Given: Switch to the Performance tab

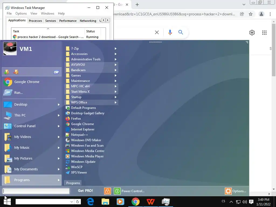Looking at the screenshot, I should coord(68,21).
